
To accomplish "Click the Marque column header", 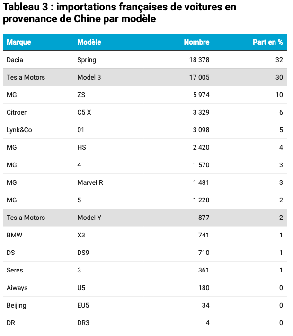I will pyautogui.click(x=19, y=42).
